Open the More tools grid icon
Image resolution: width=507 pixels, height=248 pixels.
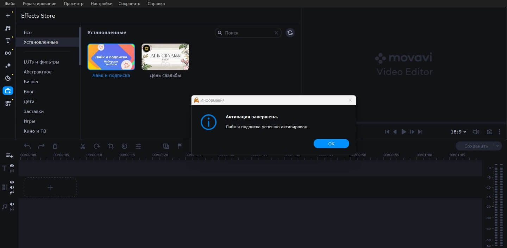coord(8,103)
